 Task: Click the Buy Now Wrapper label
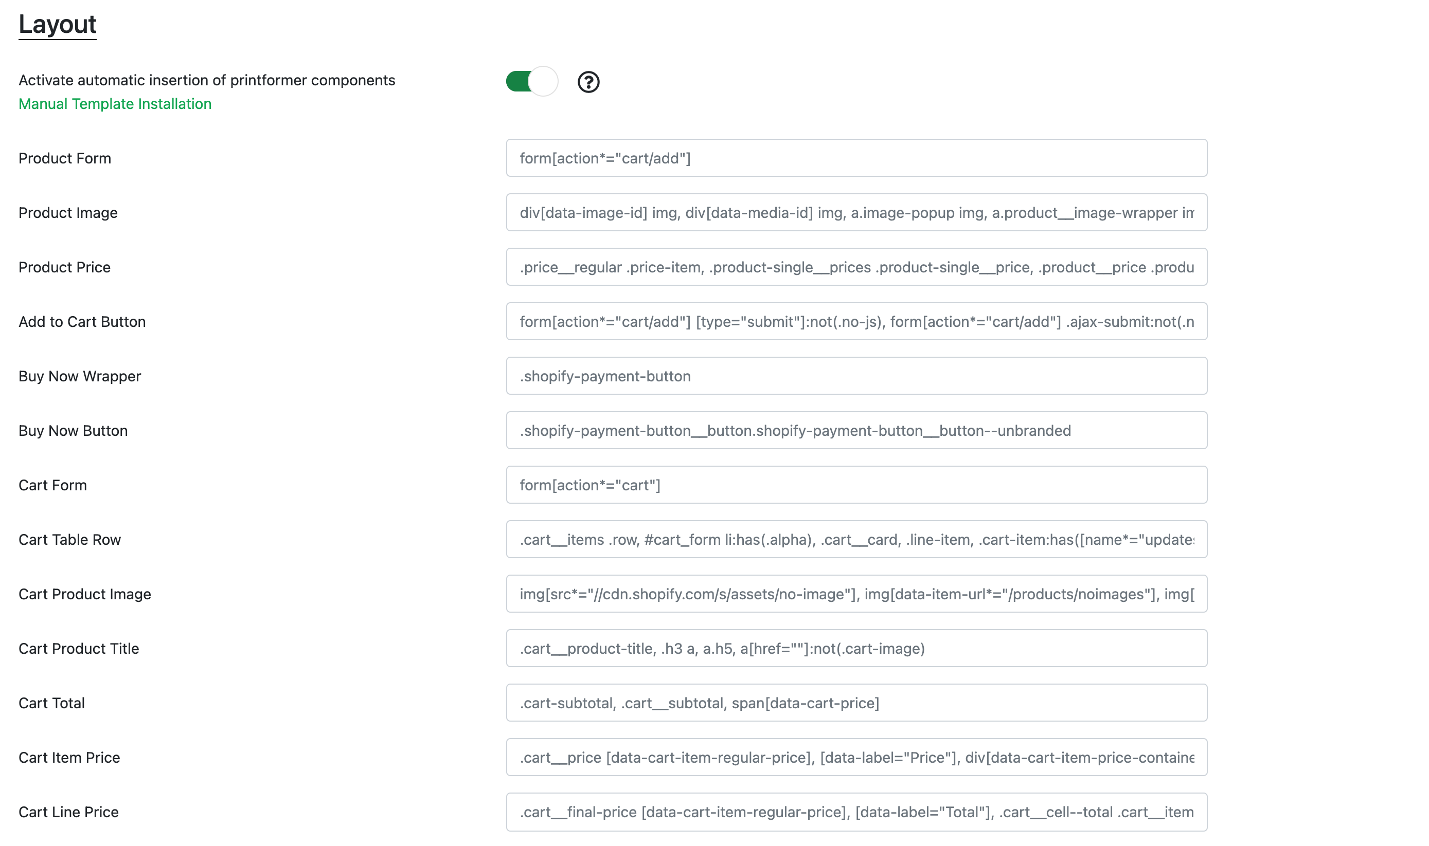coord(79,376)
